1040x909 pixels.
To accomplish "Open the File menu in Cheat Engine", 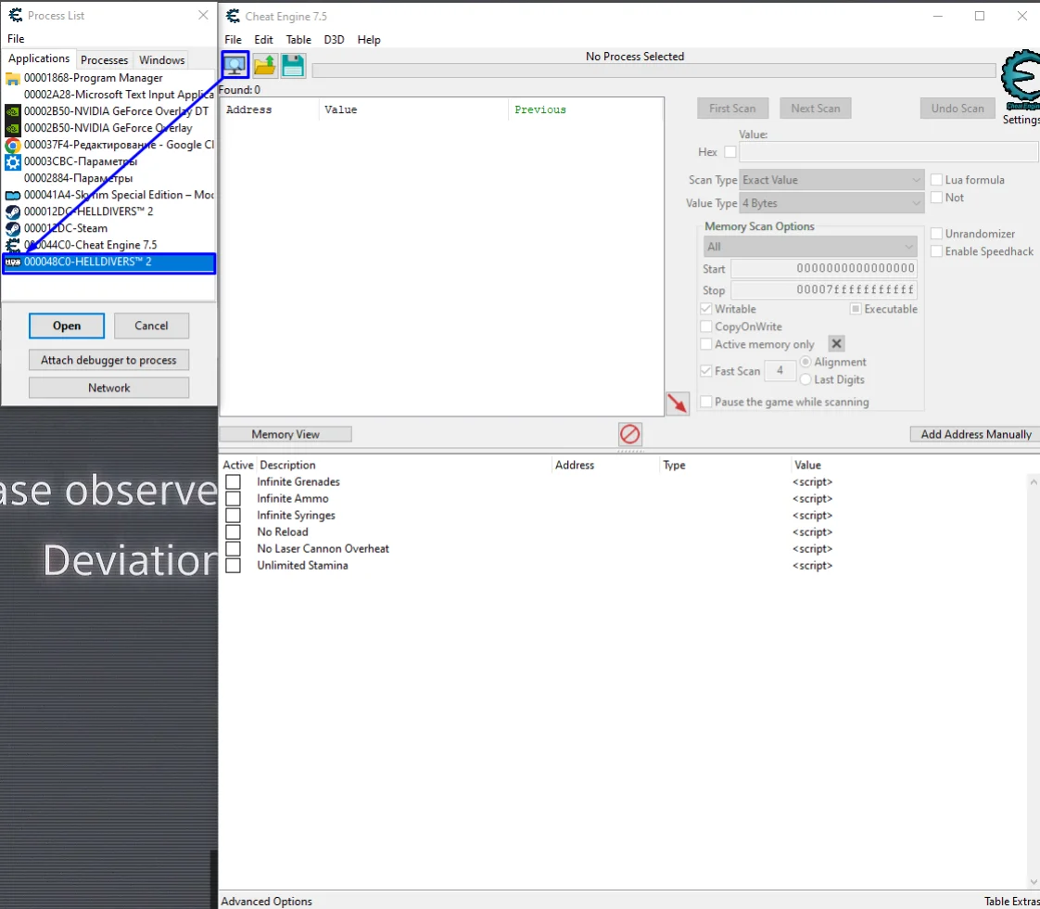I will (x=233, y=40).
